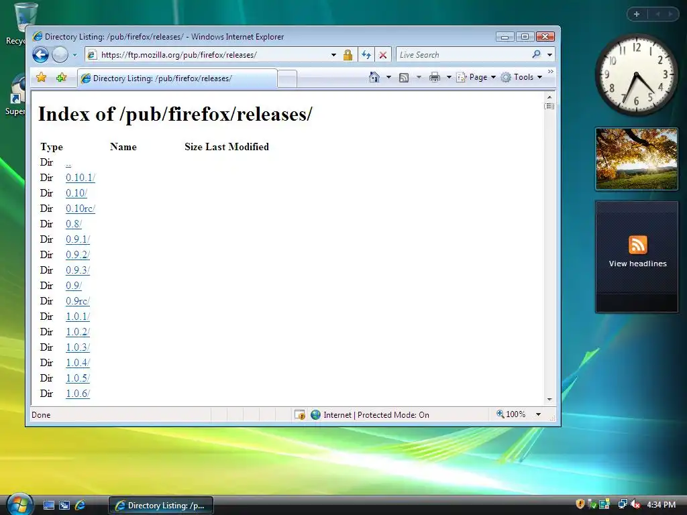The width and height of the screenshot is (687, 515).
Task: Click the address bar URL field
Action: point(215,55)
